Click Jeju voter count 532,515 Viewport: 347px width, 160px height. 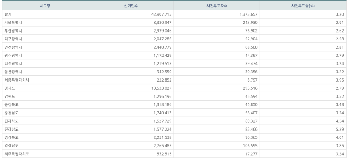point(164,154)
